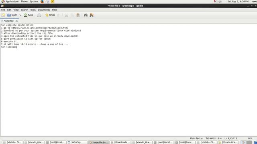Click the Ln 9, Col 13 indicator
The width and height of the screenshot is (257, 144).
230,138
